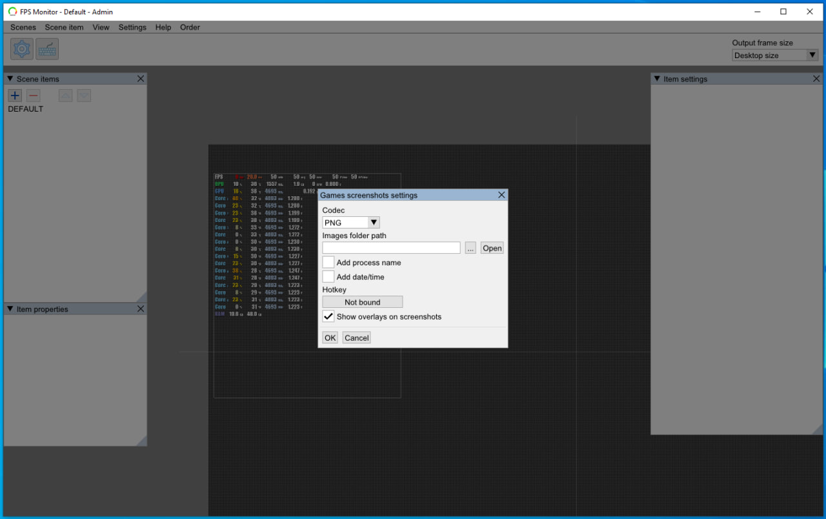Remove scene item with the minus icon
This screenshot has width=826, height=519.
point(34,96)
